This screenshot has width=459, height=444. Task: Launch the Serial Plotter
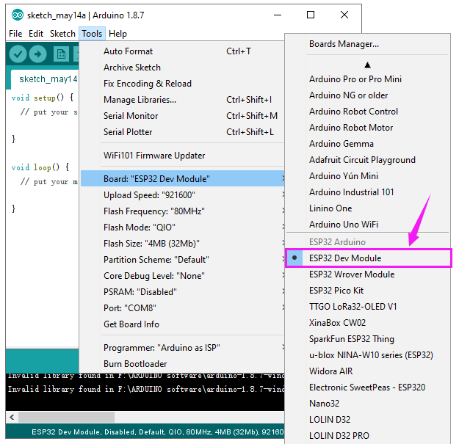tap(183, 131)
